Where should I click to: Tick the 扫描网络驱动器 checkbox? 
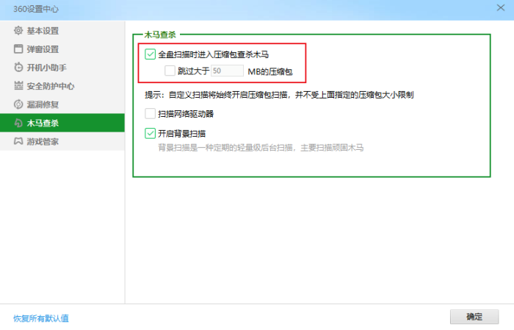point(150,113)
